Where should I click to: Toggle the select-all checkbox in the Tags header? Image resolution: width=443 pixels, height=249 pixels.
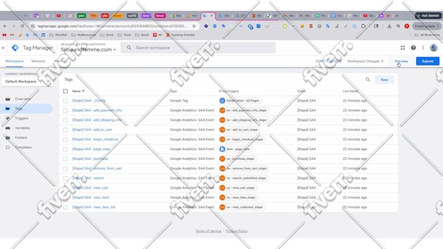point(66,91)
